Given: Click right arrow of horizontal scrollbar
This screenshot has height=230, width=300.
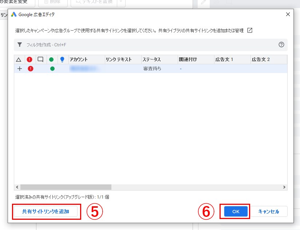Looking at the screenshot, I should (284, 187).
